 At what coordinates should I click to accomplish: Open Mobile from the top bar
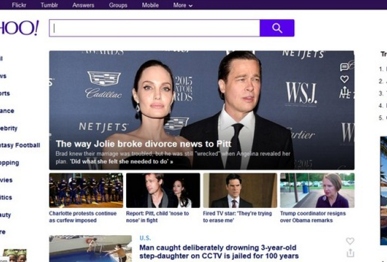pyautogui.click(x=150, y=5)
